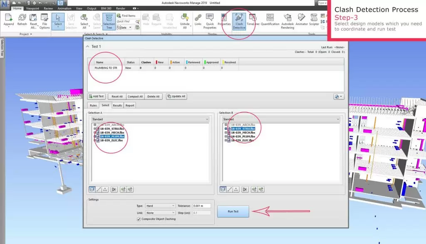Click the Tolerance input field
Image resolution: width=426 pixels, height=244 pixels.
click(x=202, y=206)
